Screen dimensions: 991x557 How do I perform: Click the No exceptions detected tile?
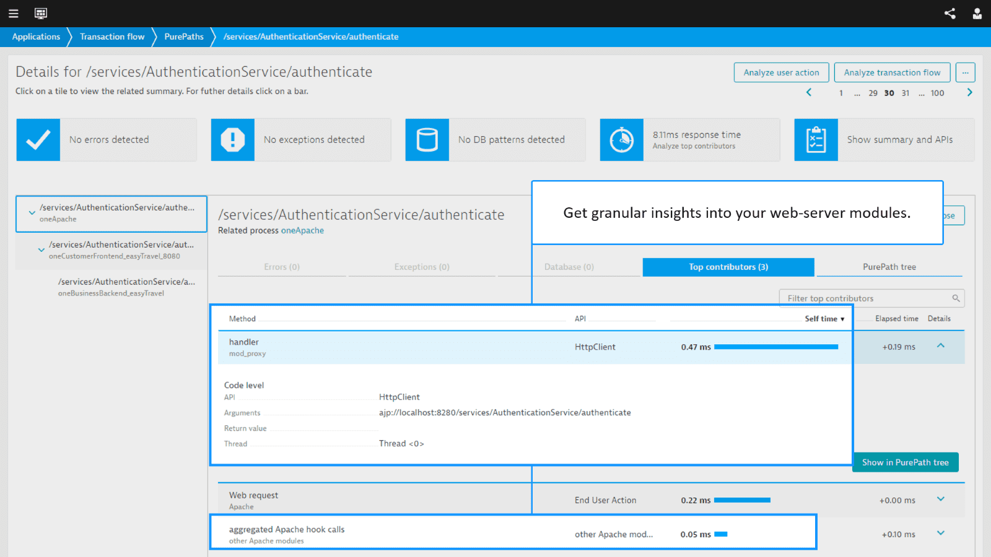coord(301,140)
